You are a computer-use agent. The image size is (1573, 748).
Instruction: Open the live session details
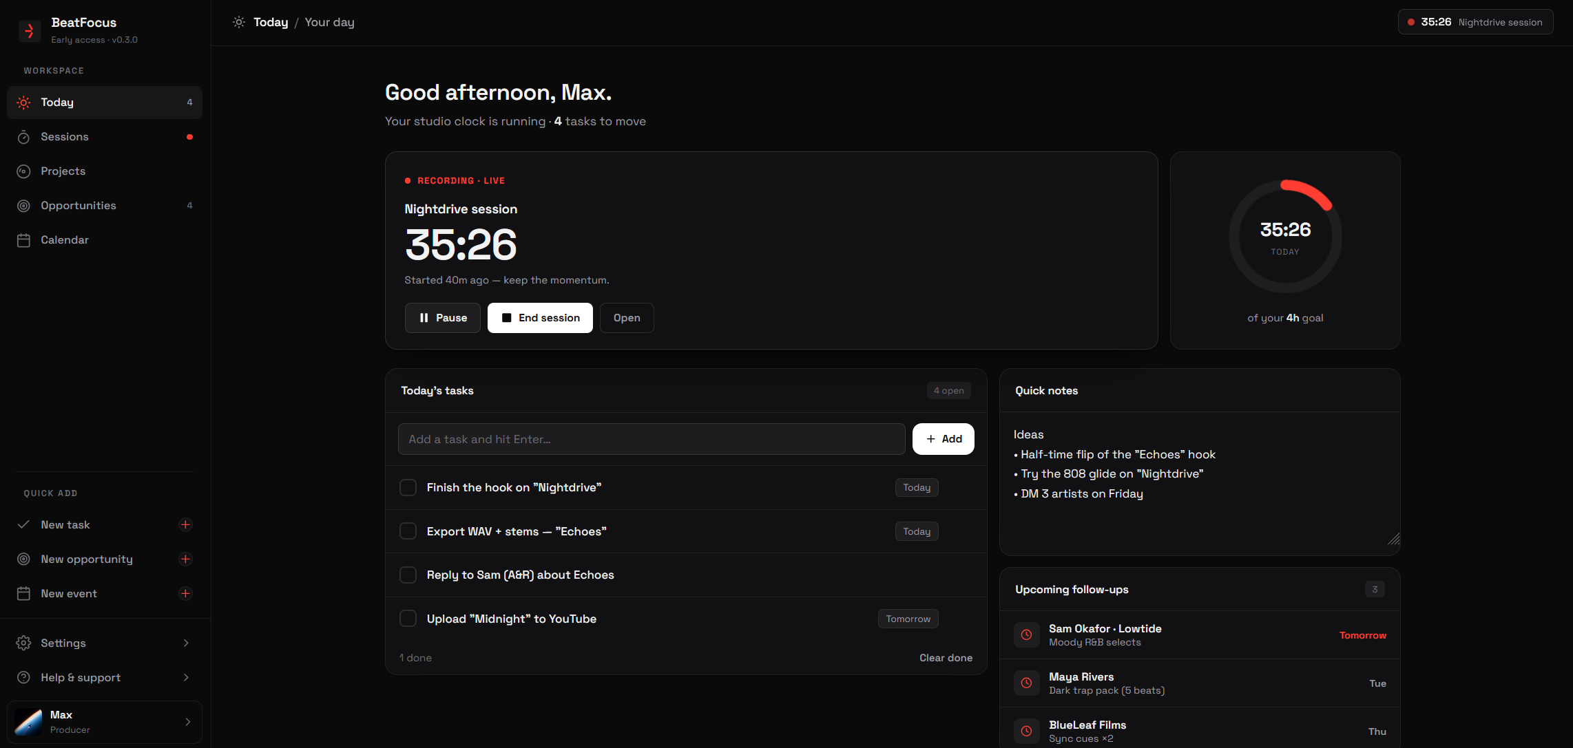pos(627,318)
